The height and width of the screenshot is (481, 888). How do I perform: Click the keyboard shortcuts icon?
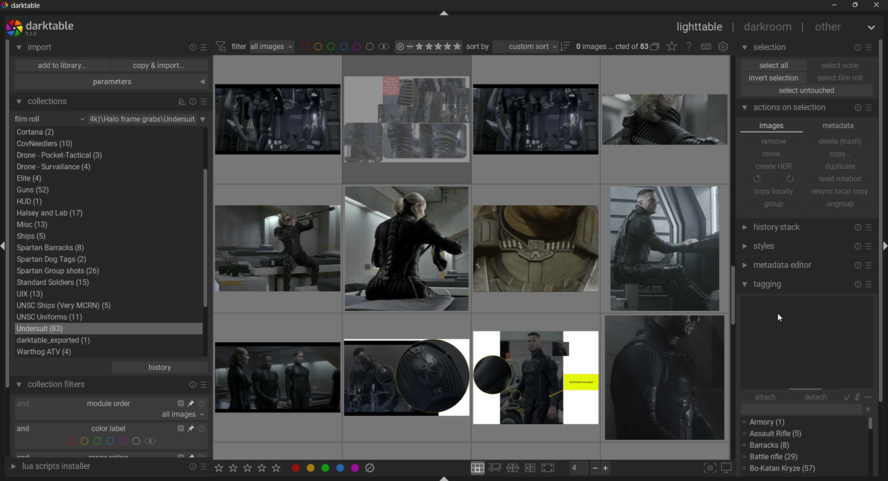pyautogui.click(x=706, y=47)
